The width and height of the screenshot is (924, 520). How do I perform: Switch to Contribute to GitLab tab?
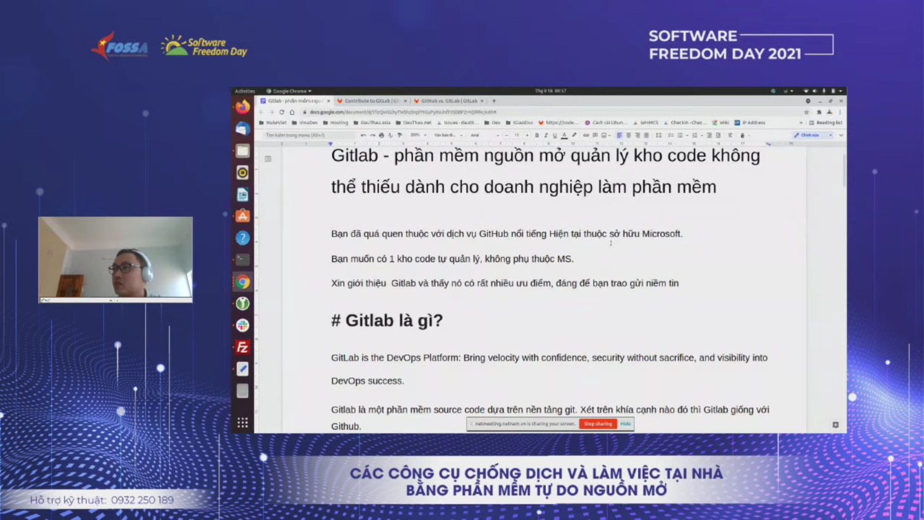point(371,101)
